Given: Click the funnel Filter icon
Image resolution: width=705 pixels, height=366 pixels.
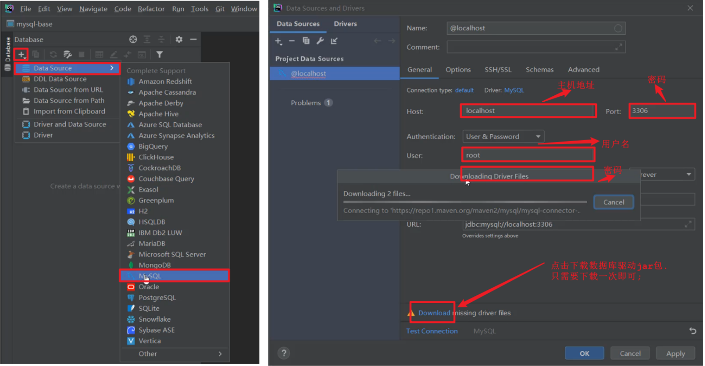Looking at the screenshot, I should [x=159, y=55].
